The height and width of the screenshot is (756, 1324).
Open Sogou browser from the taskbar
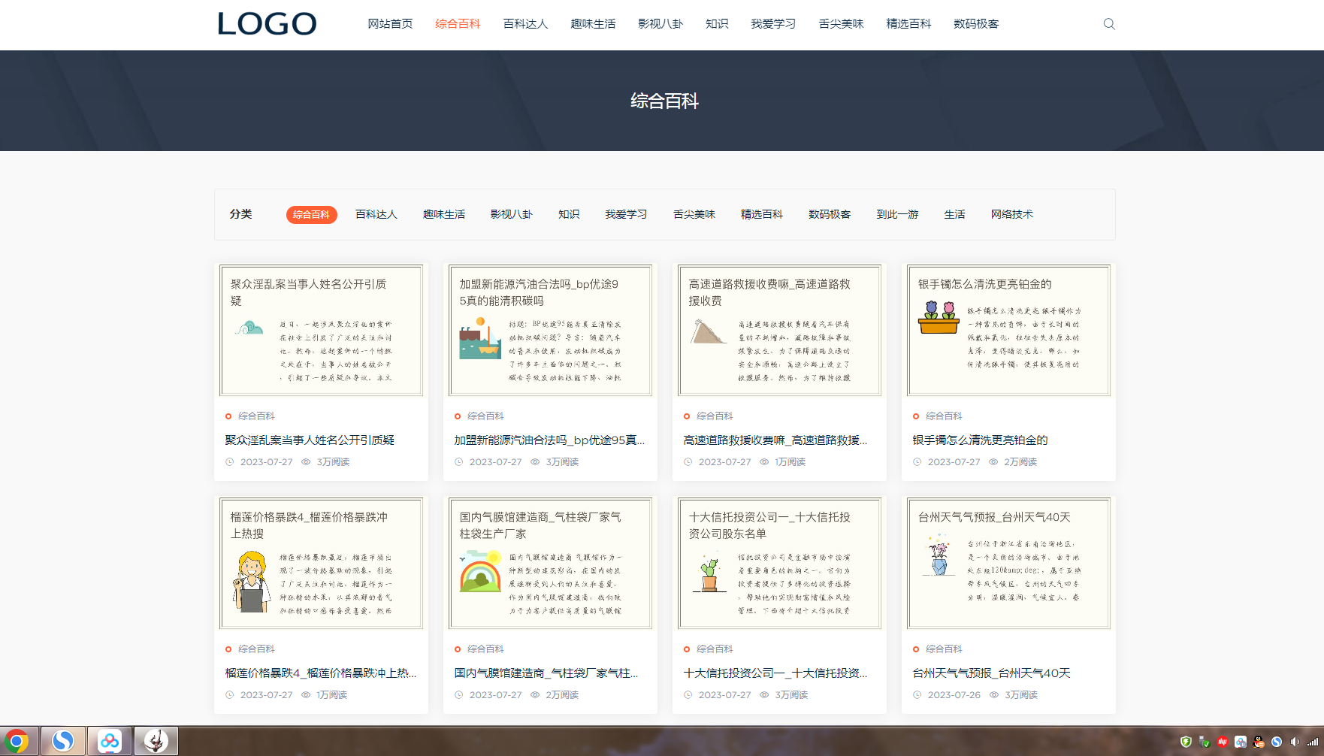[x=63, y=741]
